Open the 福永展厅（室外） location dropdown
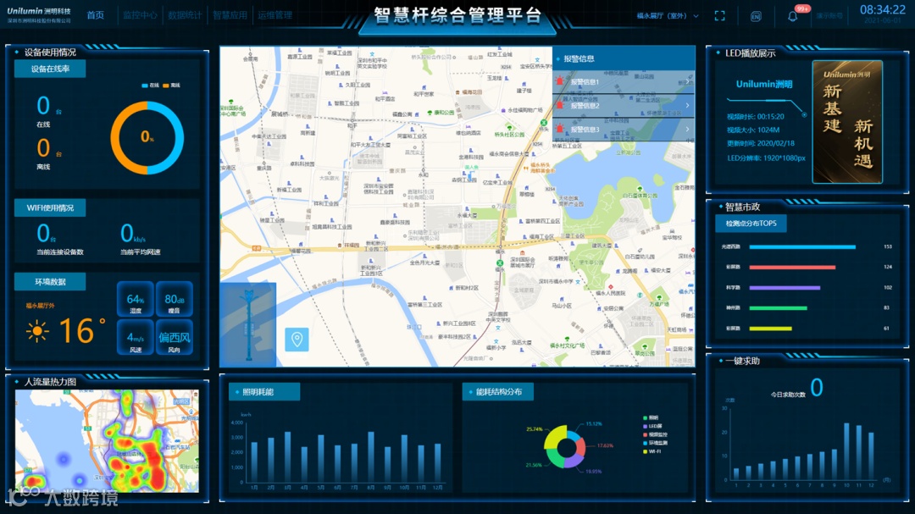915x514 pixels. click(668, 16)
